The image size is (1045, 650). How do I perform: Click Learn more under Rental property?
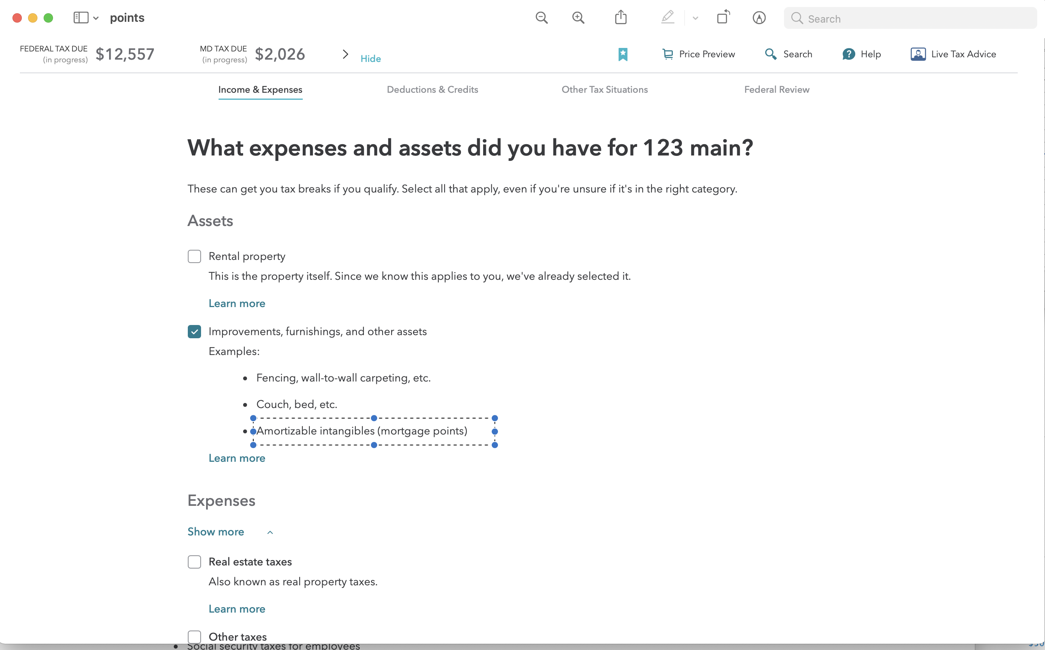coord(237,304)
